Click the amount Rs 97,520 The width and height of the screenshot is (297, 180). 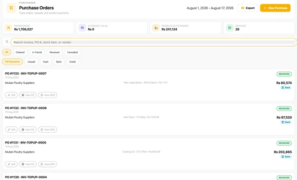tap(284, 117)
